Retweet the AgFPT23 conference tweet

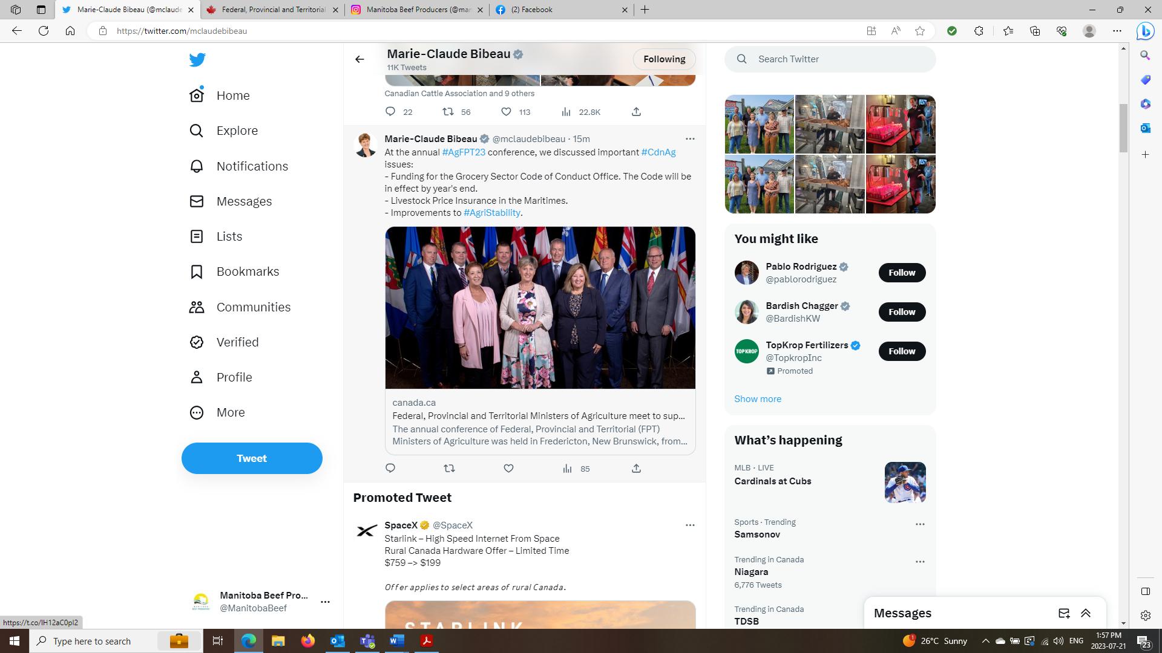(449, 468)
